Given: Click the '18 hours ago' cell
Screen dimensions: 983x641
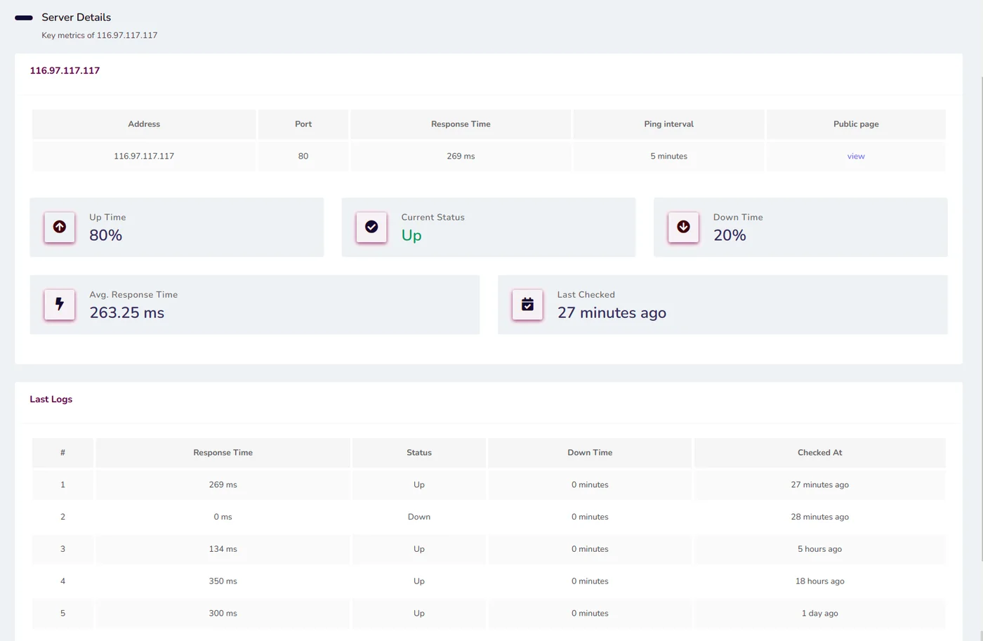Looking at the screenshot, I should [x=819, y=581].
